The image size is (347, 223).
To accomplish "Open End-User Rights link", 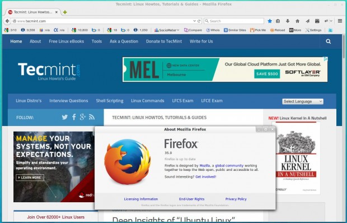I will (x=191, y=199).
